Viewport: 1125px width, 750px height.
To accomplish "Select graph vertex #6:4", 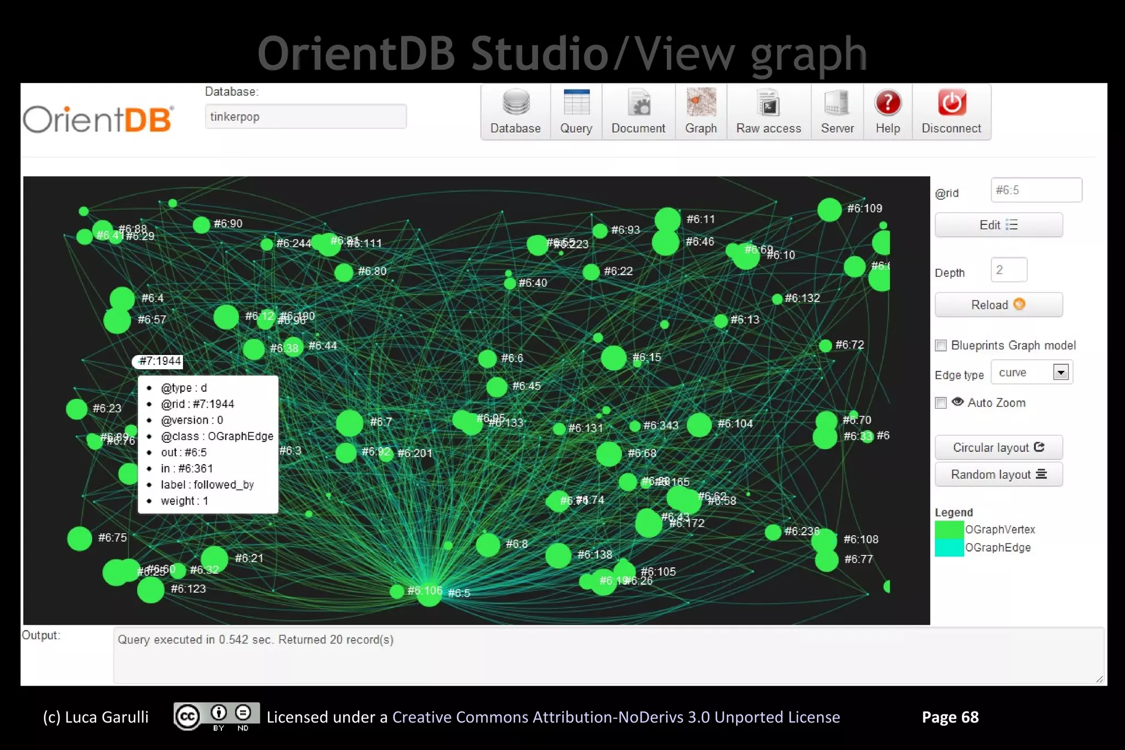I will click(122, 299).
